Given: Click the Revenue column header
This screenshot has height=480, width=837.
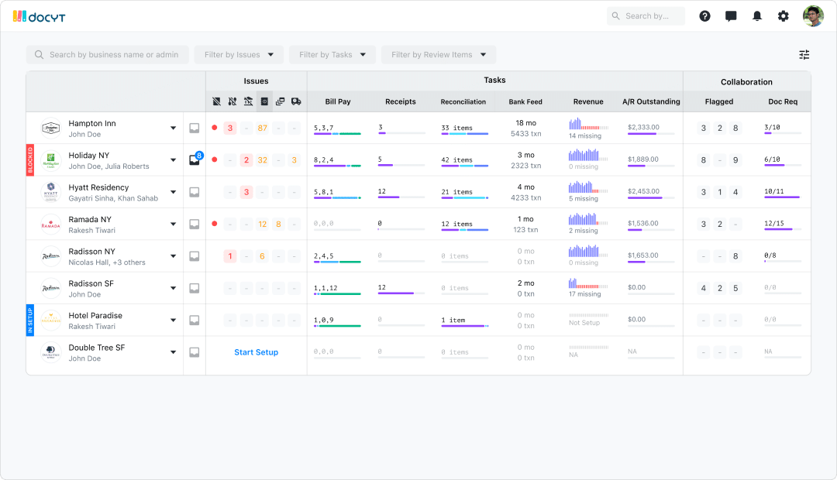Looking at the screenshot, I should pos(588,101).
